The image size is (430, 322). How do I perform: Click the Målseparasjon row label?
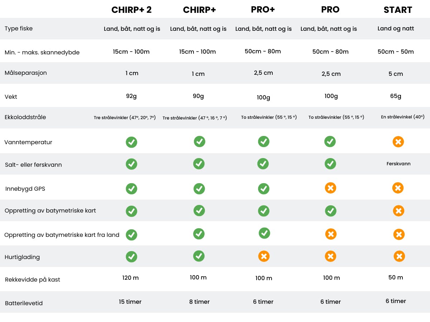pyautogui.click(x=26, y=73)
